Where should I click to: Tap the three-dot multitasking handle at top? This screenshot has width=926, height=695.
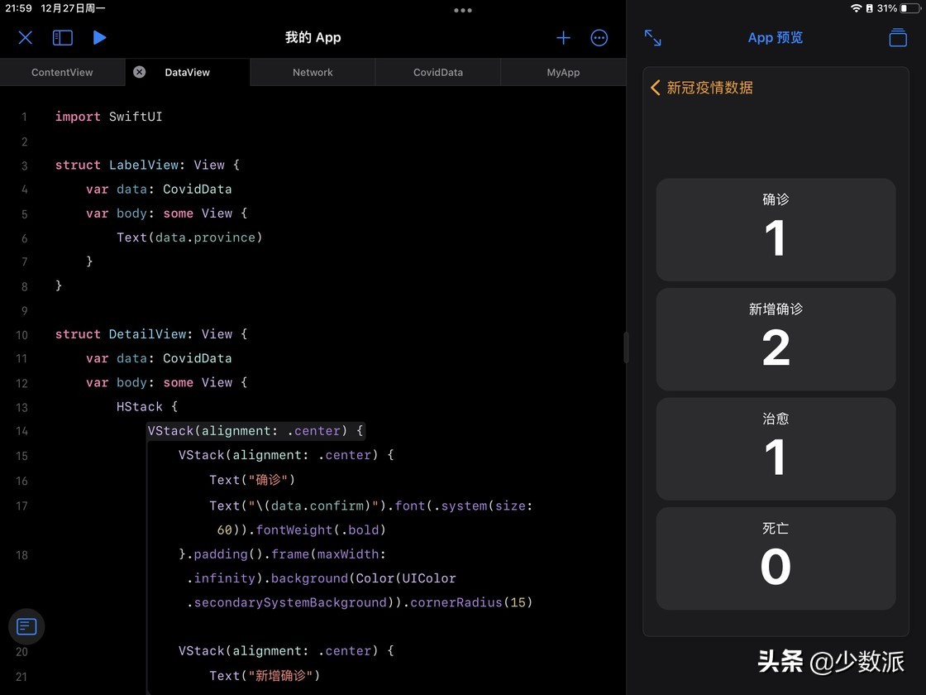pos(463,10)
